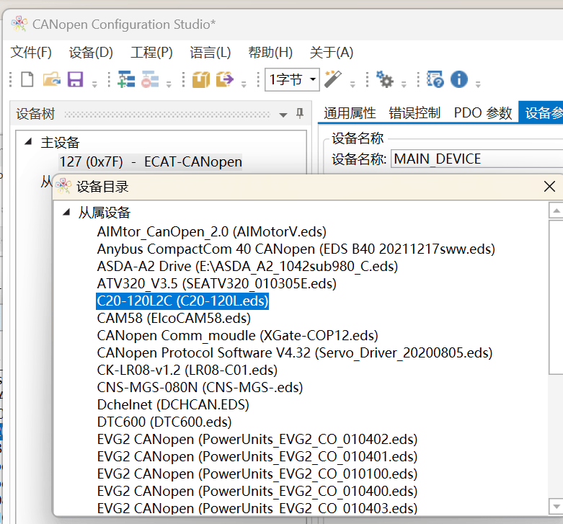This screenshot has height=524, width=563.
Task: Select Anybus CompactCom 40 CANopen entry
Action: [x=296, y=249]
